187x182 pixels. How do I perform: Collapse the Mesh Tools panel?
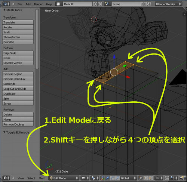tap(4, 10)
